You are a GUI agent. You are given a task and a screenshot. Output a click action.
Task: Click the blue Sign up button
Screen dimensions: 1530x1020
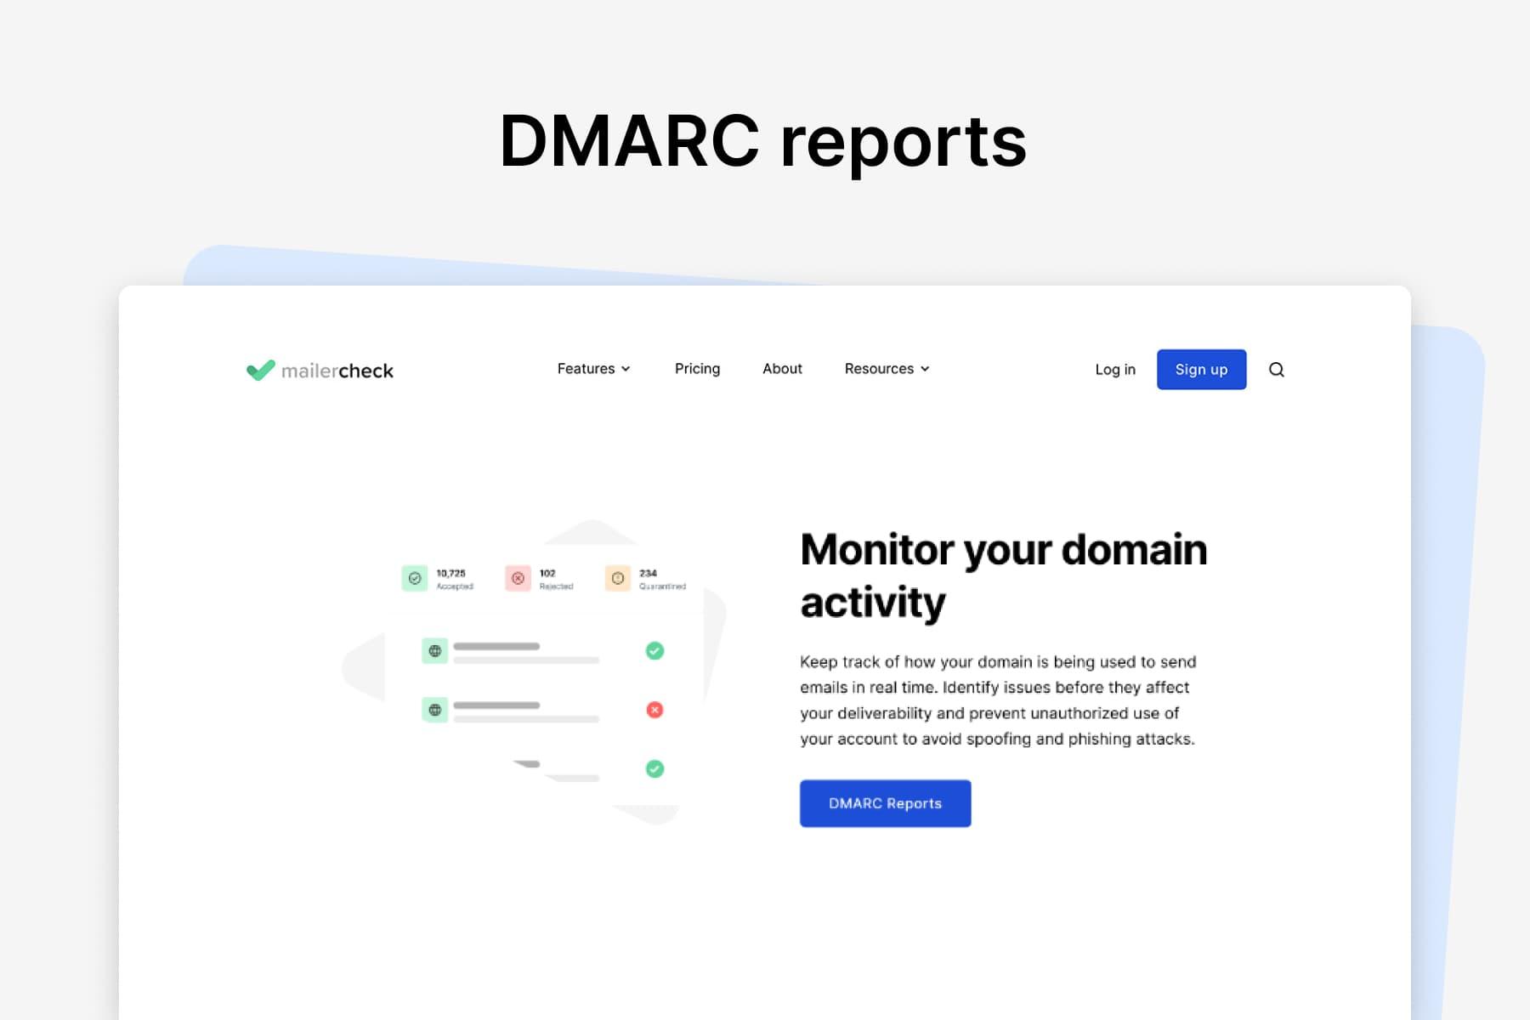coord(1201,370)
